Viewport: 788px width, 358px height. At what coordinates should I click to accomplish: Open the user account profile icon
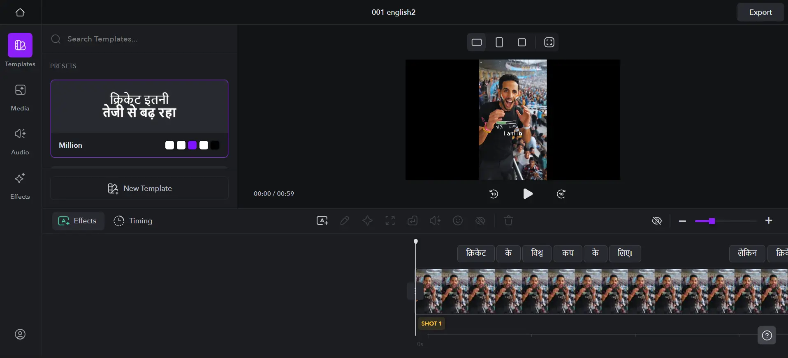(x=20, y=334)
